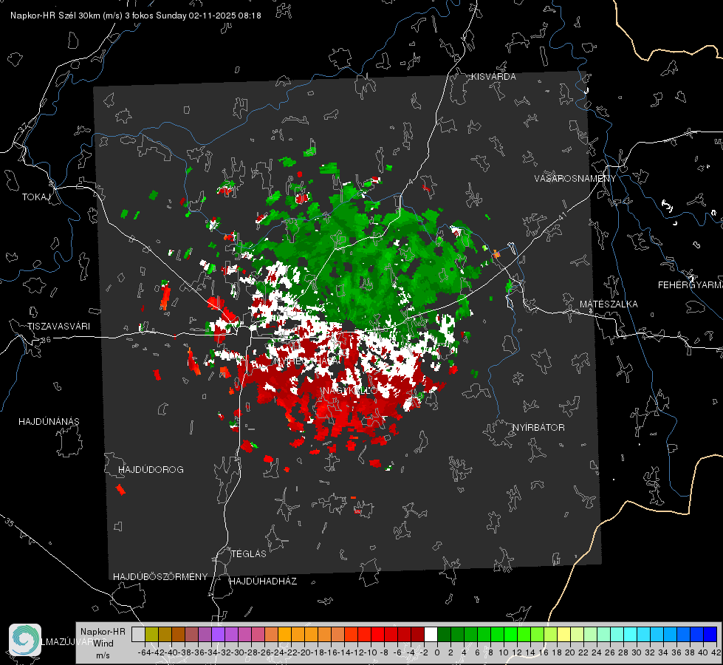Click the 30 value on the legend scale

click(637, 652)
